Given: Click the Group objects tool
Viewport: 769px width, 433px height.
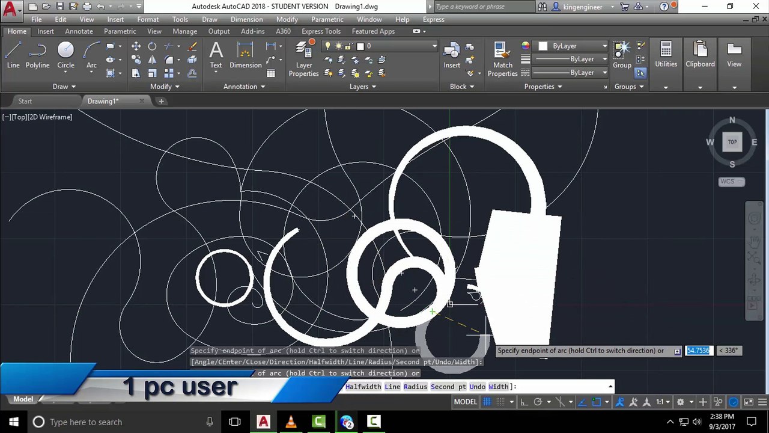Looking at the screenshot, I should click(622, 55).
